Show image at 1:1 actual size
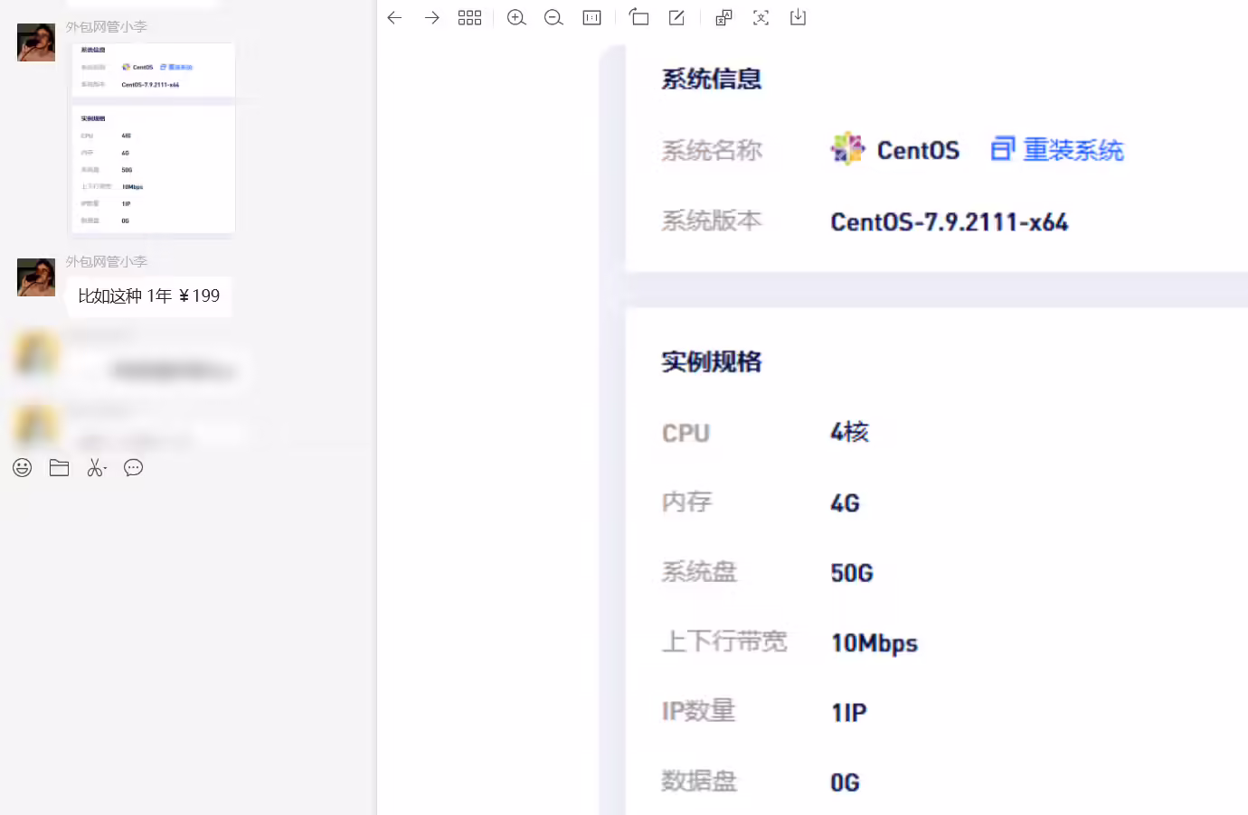The height and width of the screenshot is (815, 1248). (592, 17)
